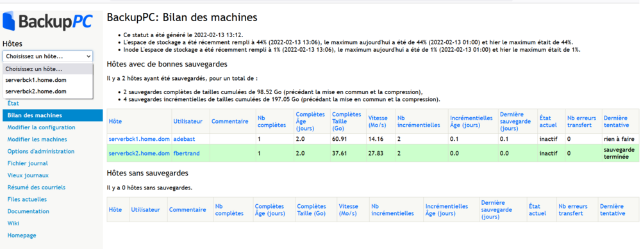Click the BackupPC logo
The image size is (641, 249).
click(48, 21)
